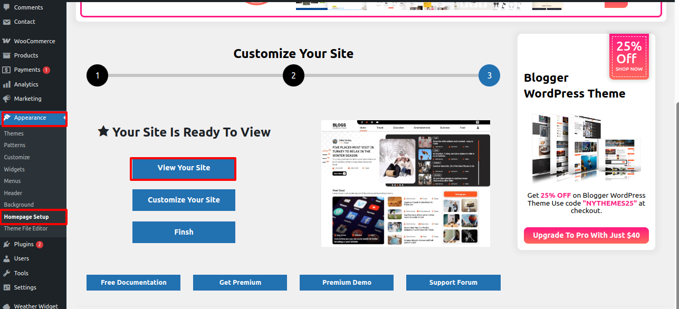Click the Payments notification badge
Image resolution: width=679 pixels, height=309 pixels.
tap(46, 70)
